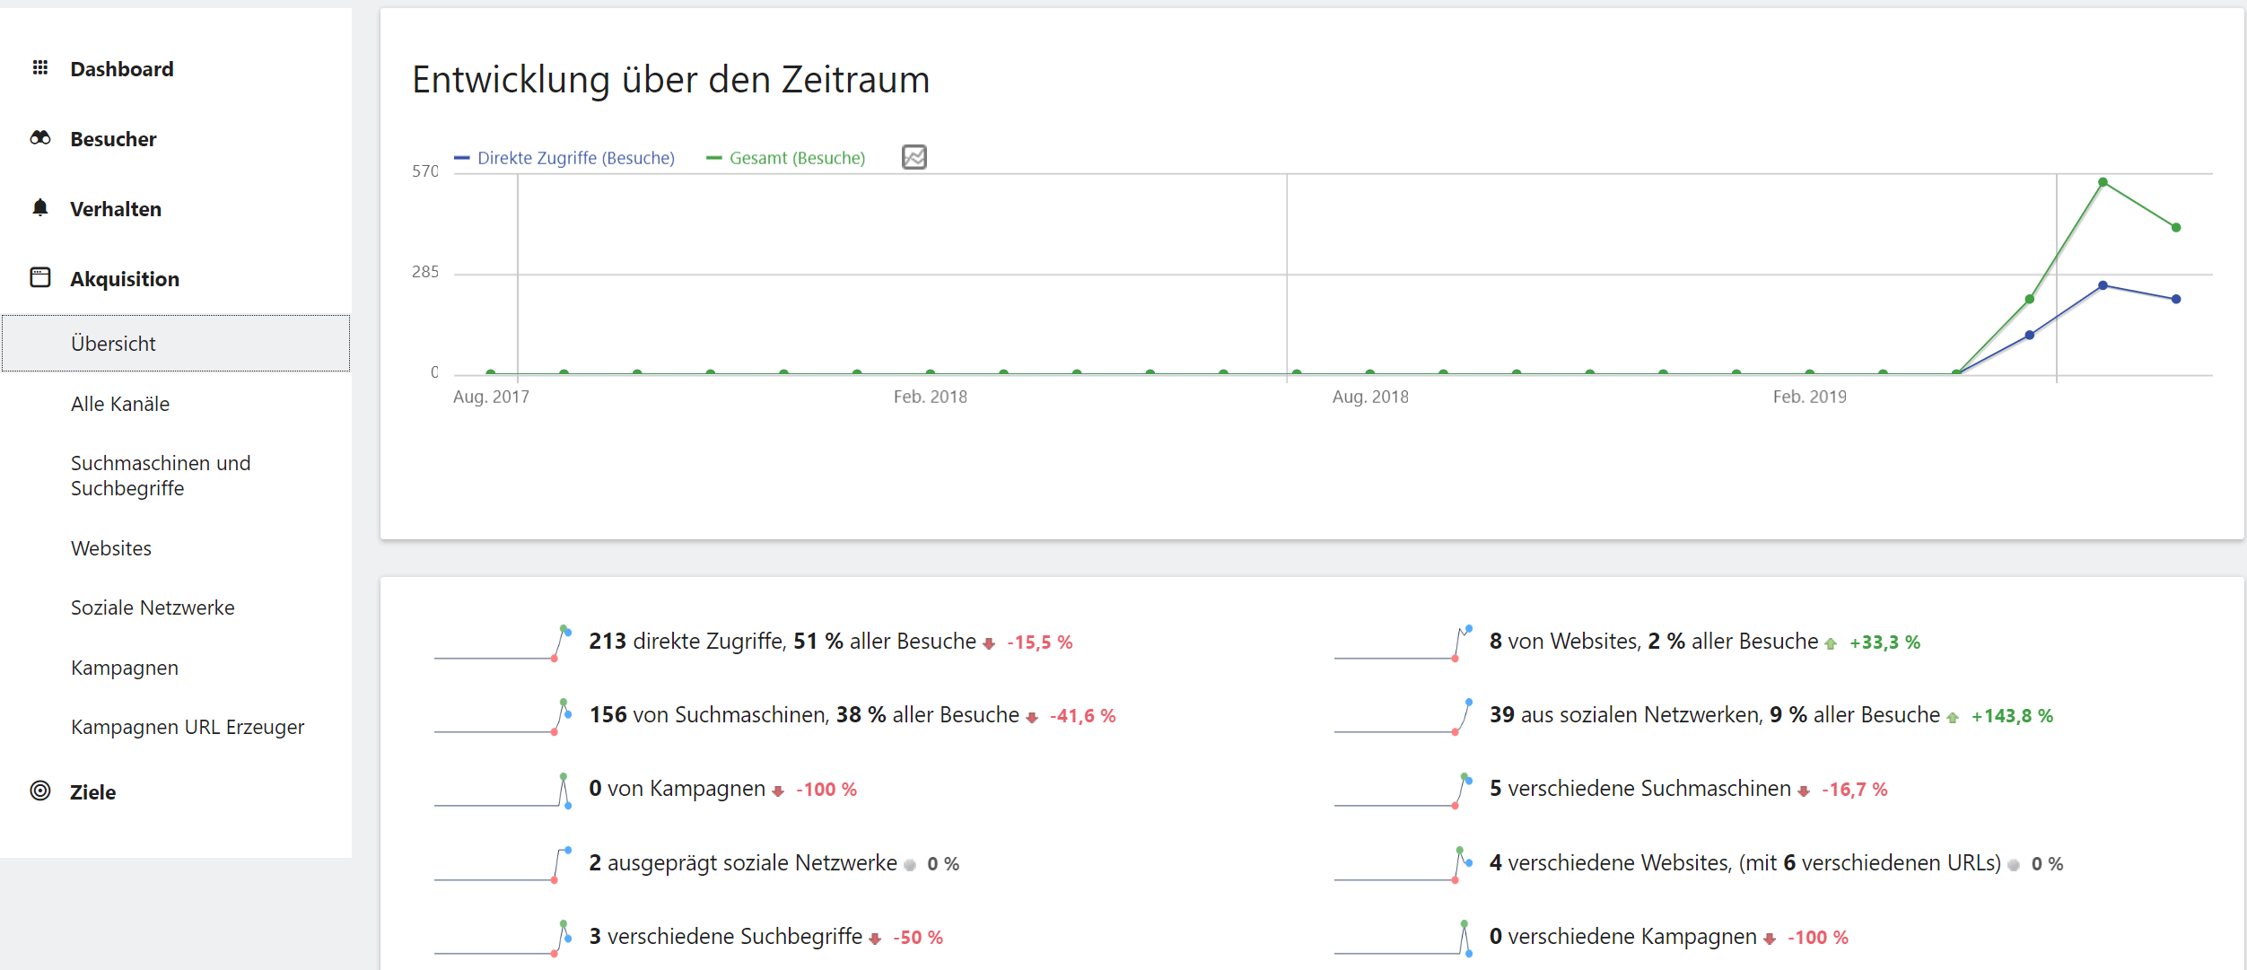Click the +33,3 % trend value

[x=1884, y=642]
